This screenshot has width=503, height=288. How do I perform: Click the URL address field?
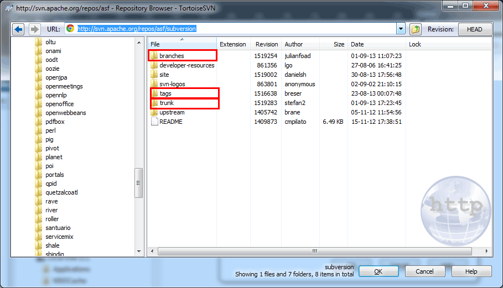(x=230, y=29)
